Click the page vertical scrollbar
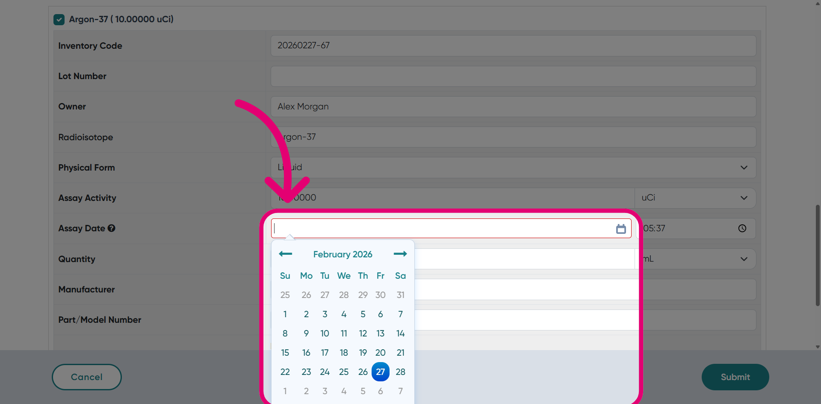 coord(818,256)
